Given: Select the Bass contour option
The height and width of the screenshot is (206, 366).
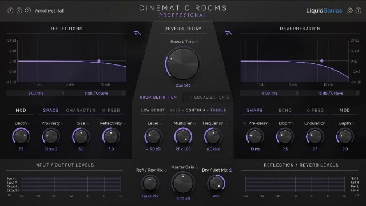Looking at the screenshot, I should click(x=175, y=110).
